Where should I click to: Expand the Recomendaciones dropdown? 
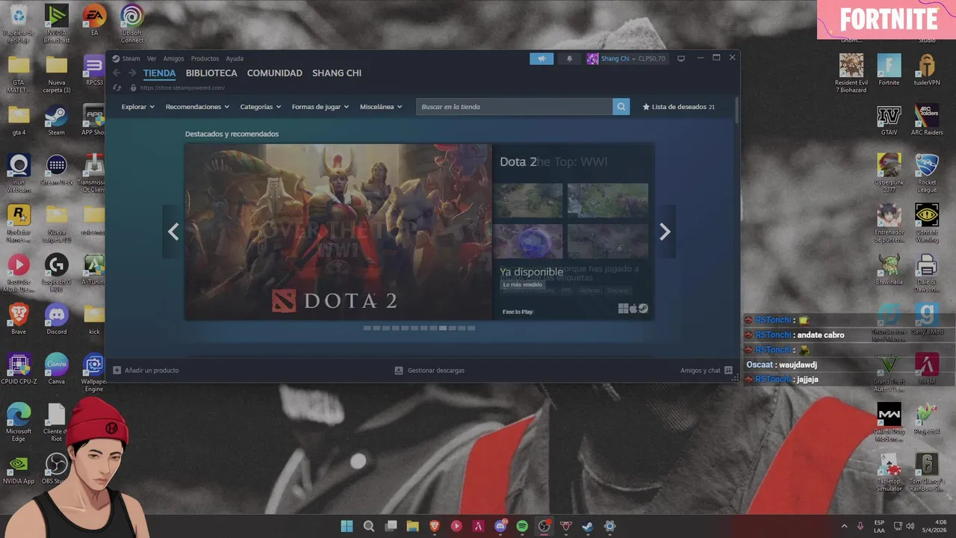(x=197, y=107)
